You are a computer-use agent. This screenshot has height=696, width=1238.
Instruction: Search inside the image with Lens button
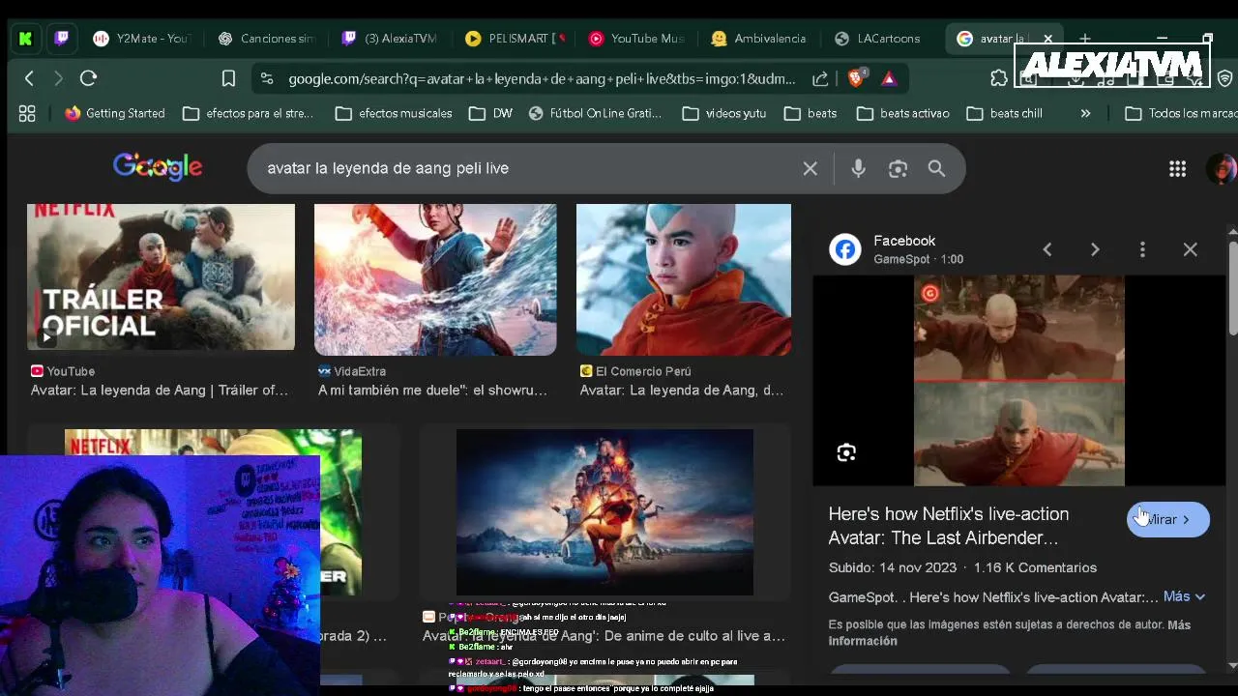coord(846,452)
